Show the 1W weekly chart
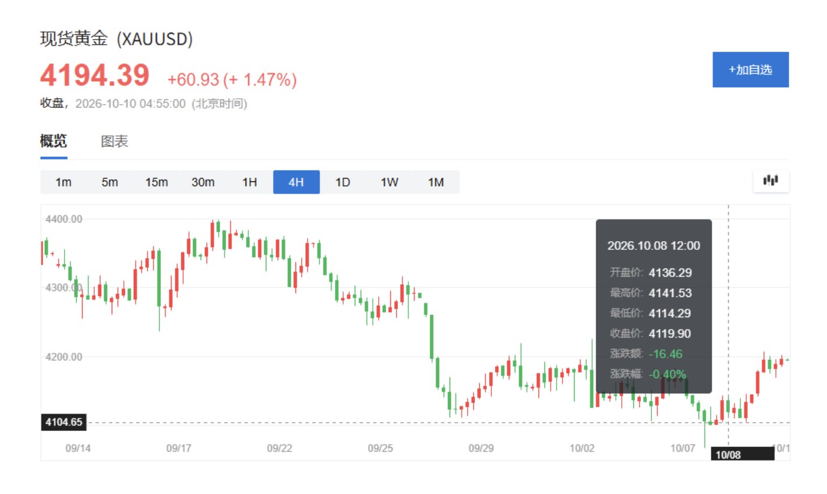Screen dimensions: 827x494 389,182
